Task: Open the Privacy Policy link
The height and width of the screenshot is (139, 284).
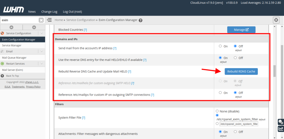Action: click(33, 87)
